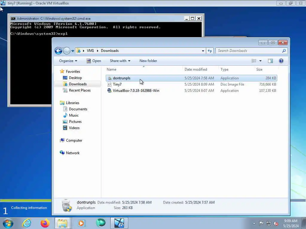Expand the address bar history dropdown
Screen dimensions: 306x229
tap(203, 51)
